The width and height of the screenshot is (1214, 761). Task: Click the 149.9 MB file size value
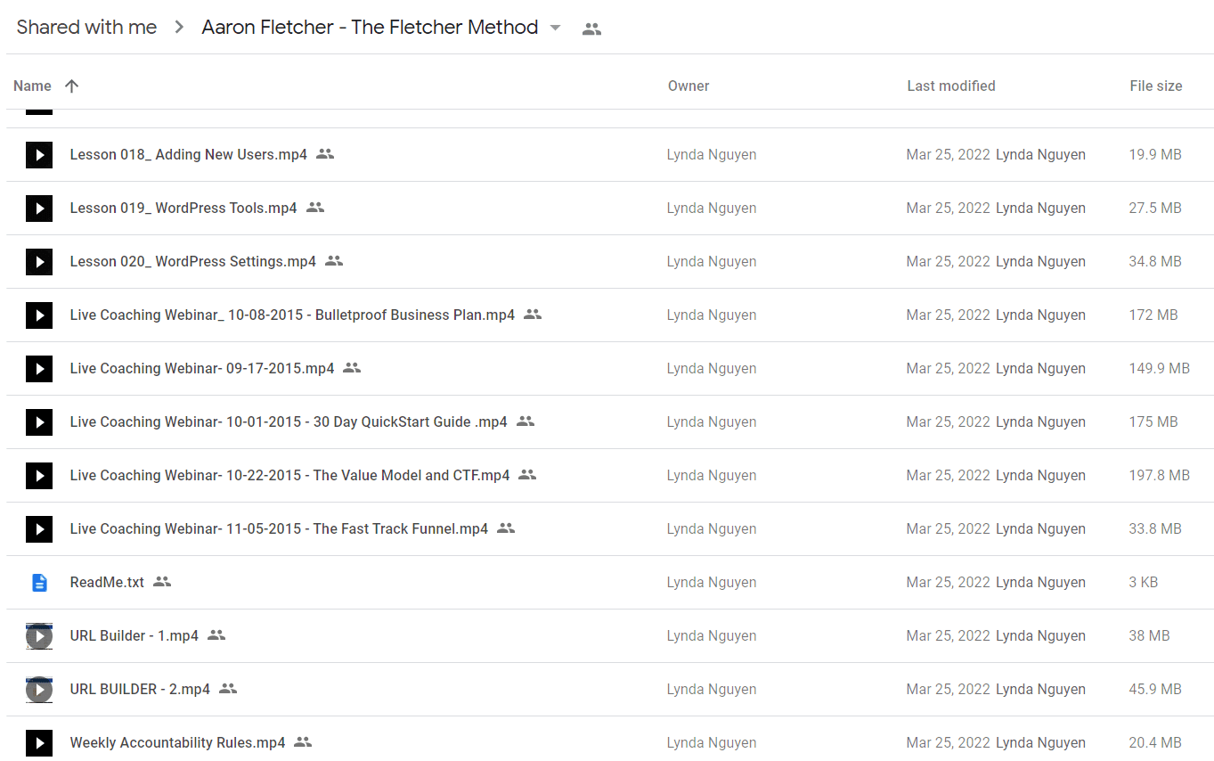click(x=1160, y=369)
